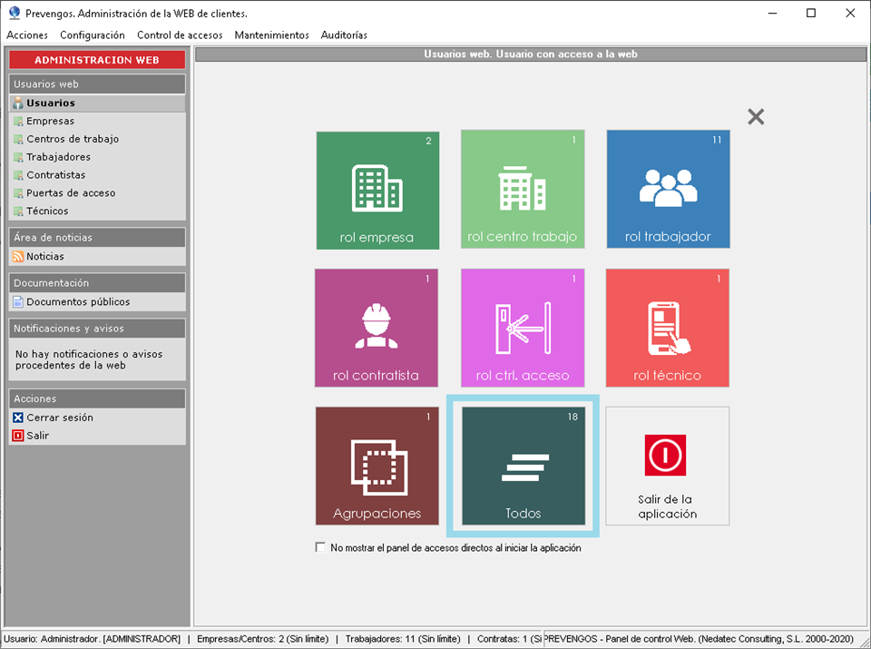The height and width of the screenshot is (649, 871).
Task: Open the rol empresa tile
Action: (377, 190)
